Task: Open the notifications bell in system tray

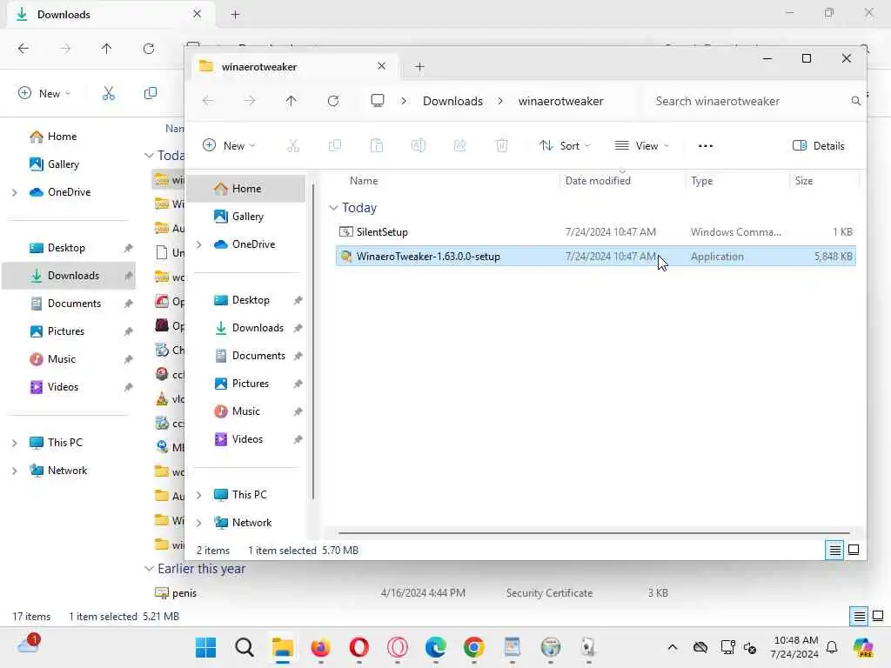Action: tap(832, 647)
